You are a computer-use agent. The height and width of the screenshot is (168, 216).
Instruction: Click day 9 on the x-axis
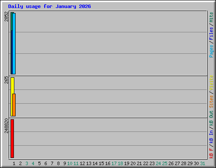click(65, 163)
